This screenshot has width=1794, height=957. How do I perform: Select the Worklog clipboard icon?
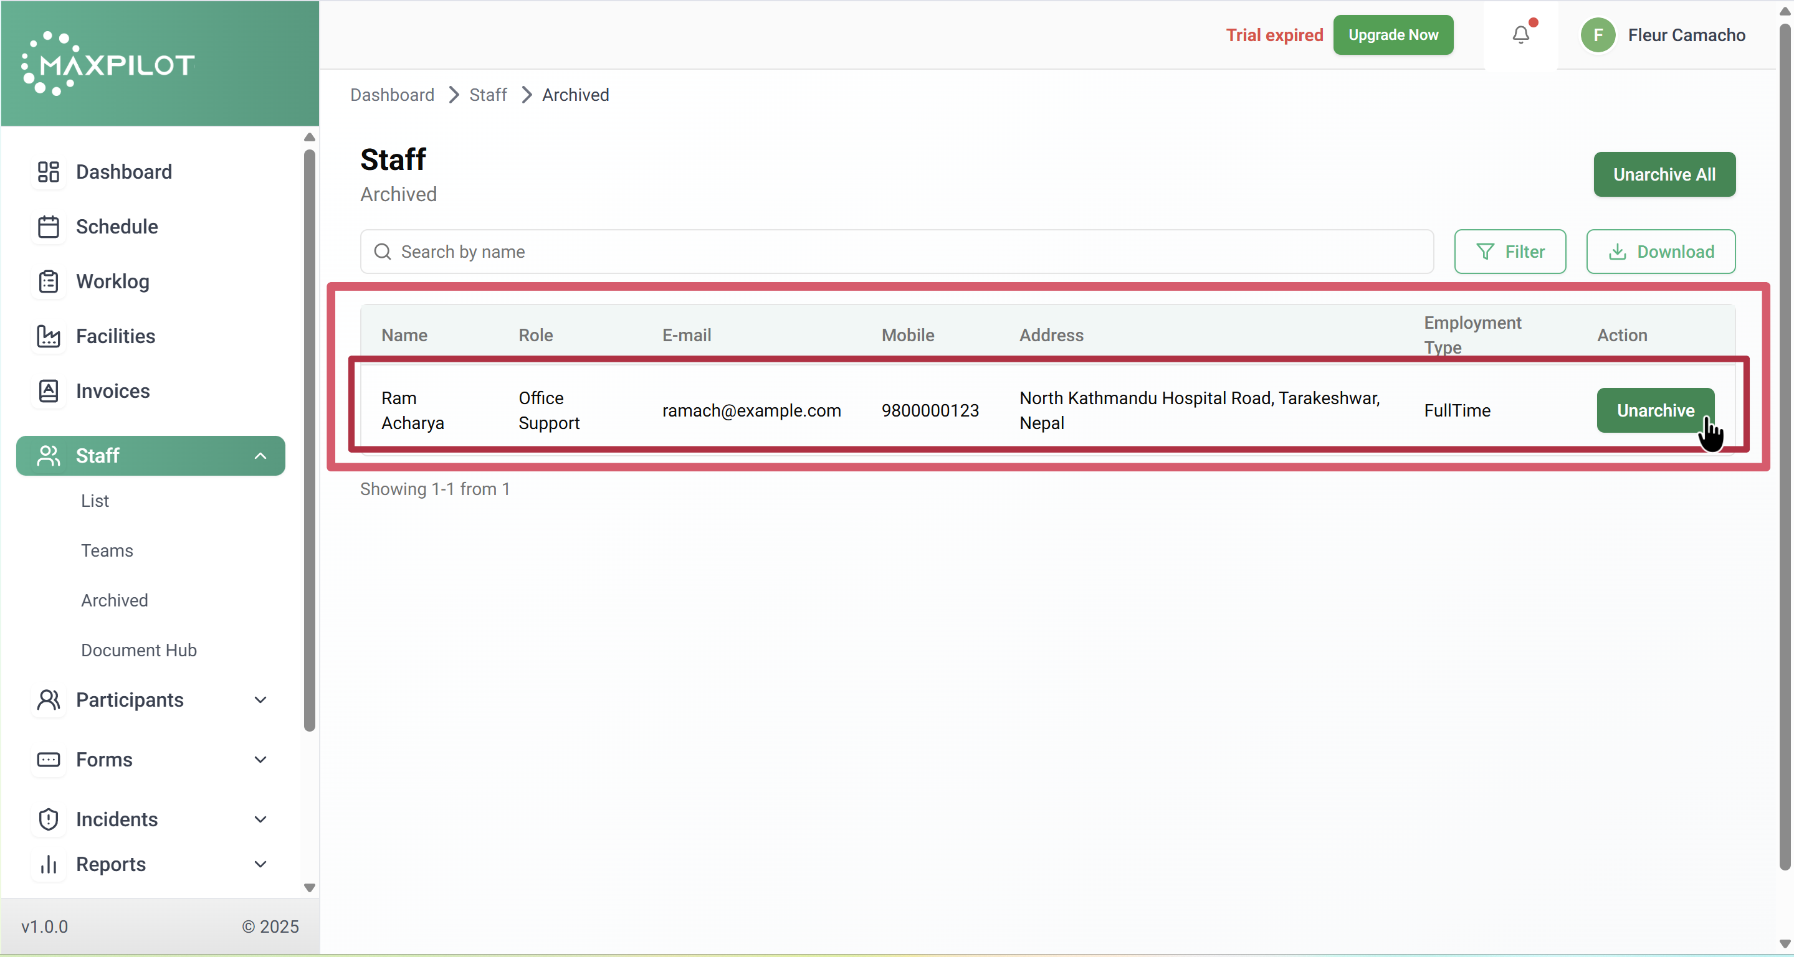[48, 281]
